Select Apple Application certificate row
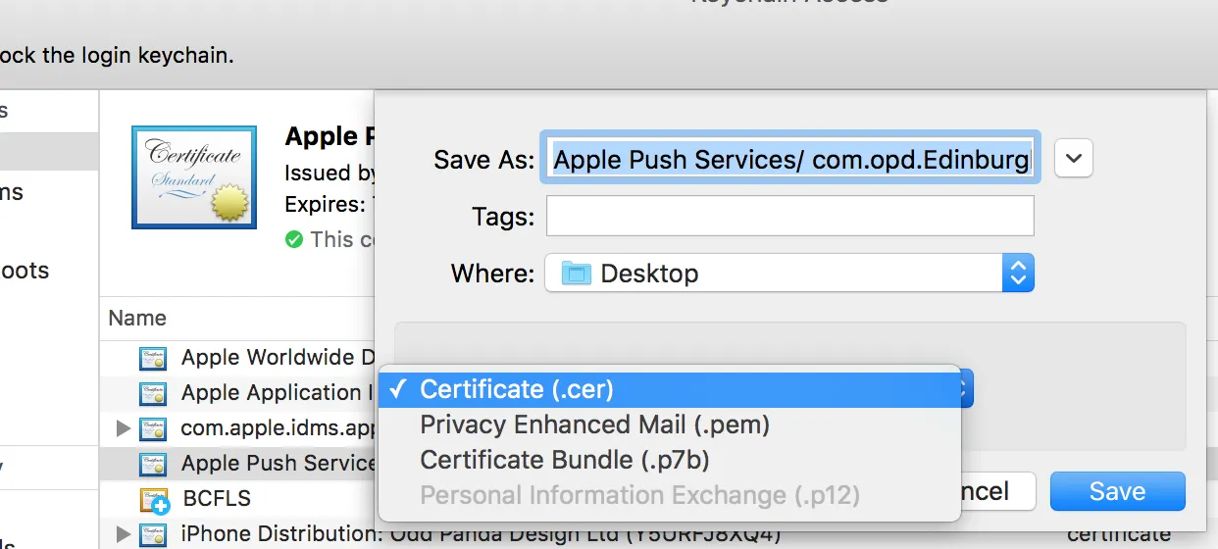Viewport: 1218px width, 549px height. 239,393
